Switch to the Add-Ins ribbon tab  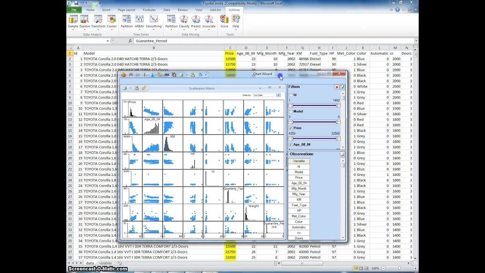click(215, 10)
